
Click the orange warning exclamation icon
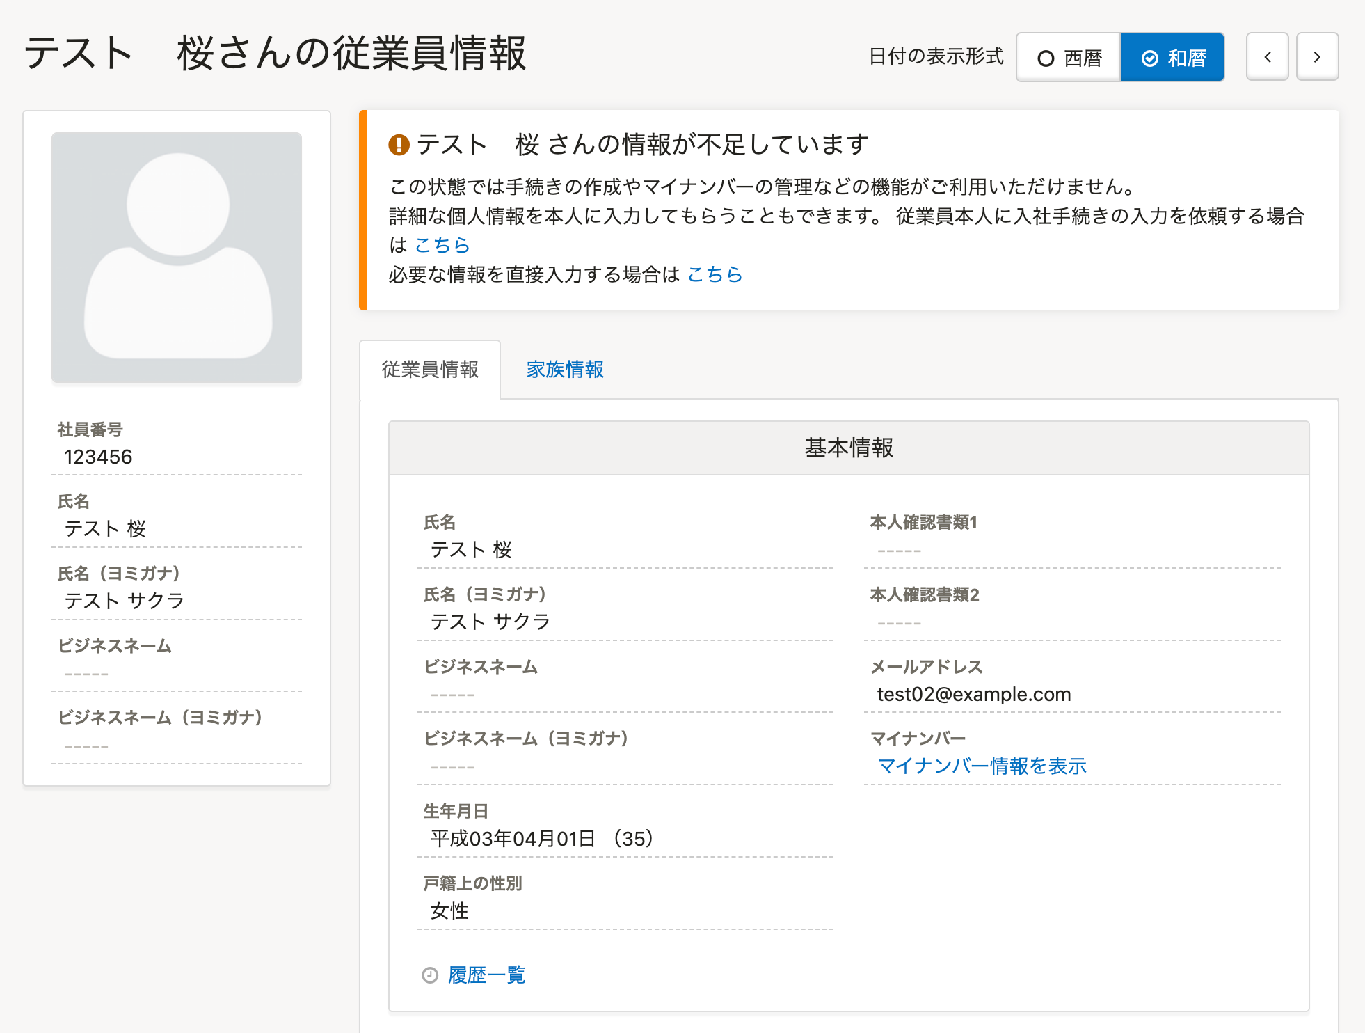tap(399, 145)
